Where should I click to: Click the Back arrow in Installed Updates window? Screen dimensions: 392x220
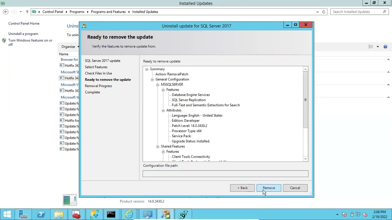(x=6, y=12)
